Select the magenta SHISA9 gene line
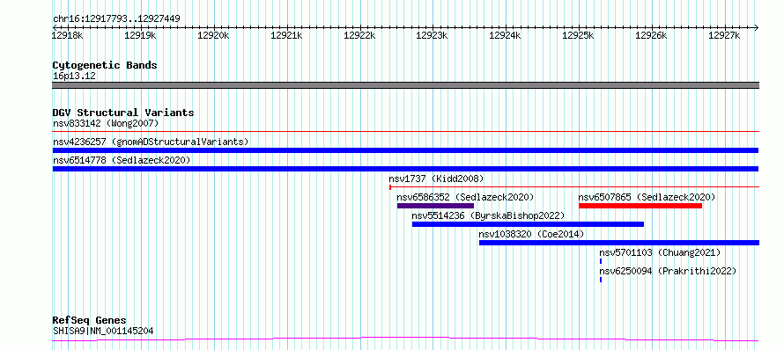The height and width of the screenshot is (350, 784). coord(405,339)
